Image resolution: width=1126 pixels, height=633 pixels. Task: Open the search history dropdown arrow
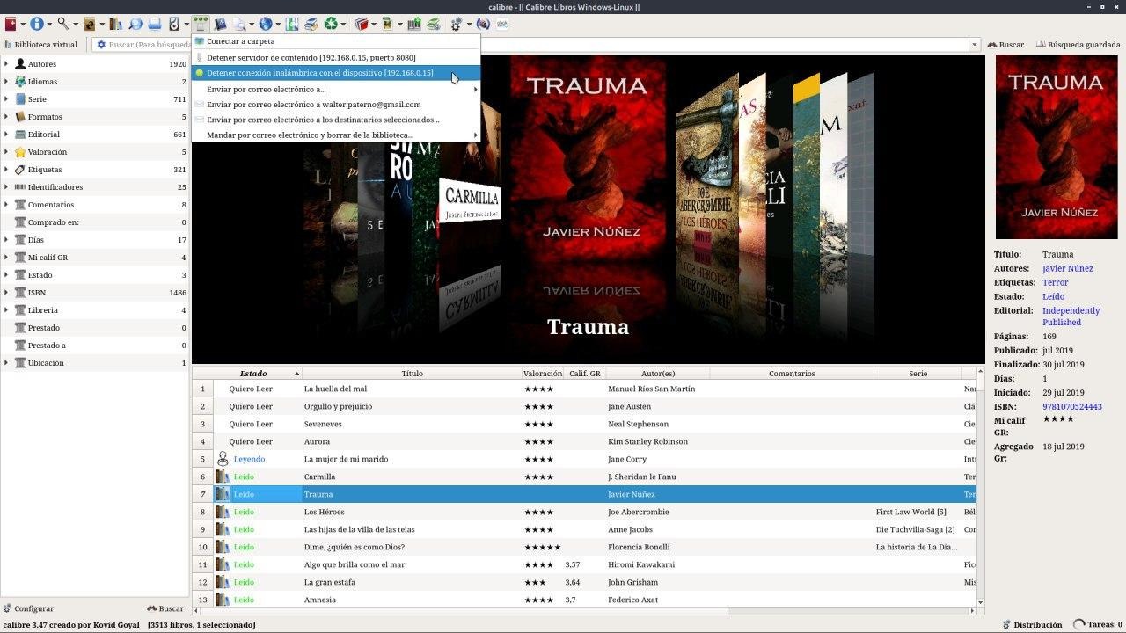click(975, 45)
